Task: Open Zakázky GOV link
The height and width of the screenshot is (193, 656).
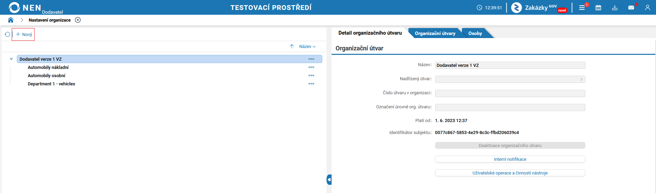Action: point(539,8)
